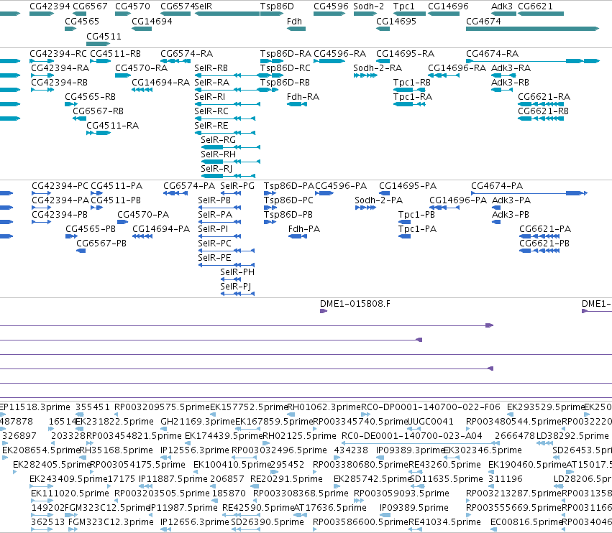Viewport: 612px width, 533px height.
Task: Click EST RH01062.3prime label
Action: pos(324,407)
